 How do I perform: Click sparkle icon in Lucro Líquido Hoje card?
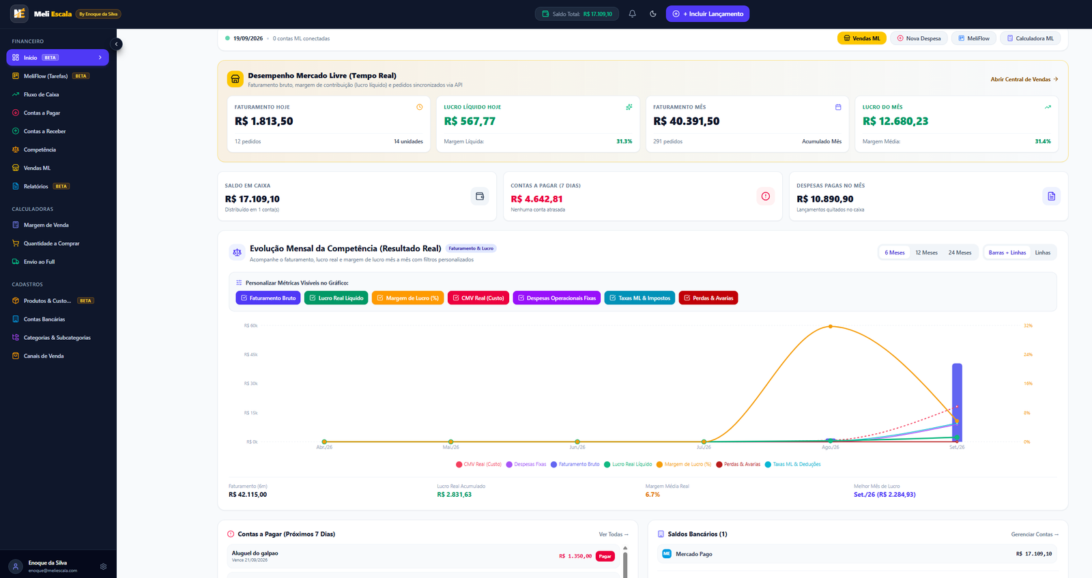click(629, 107)
